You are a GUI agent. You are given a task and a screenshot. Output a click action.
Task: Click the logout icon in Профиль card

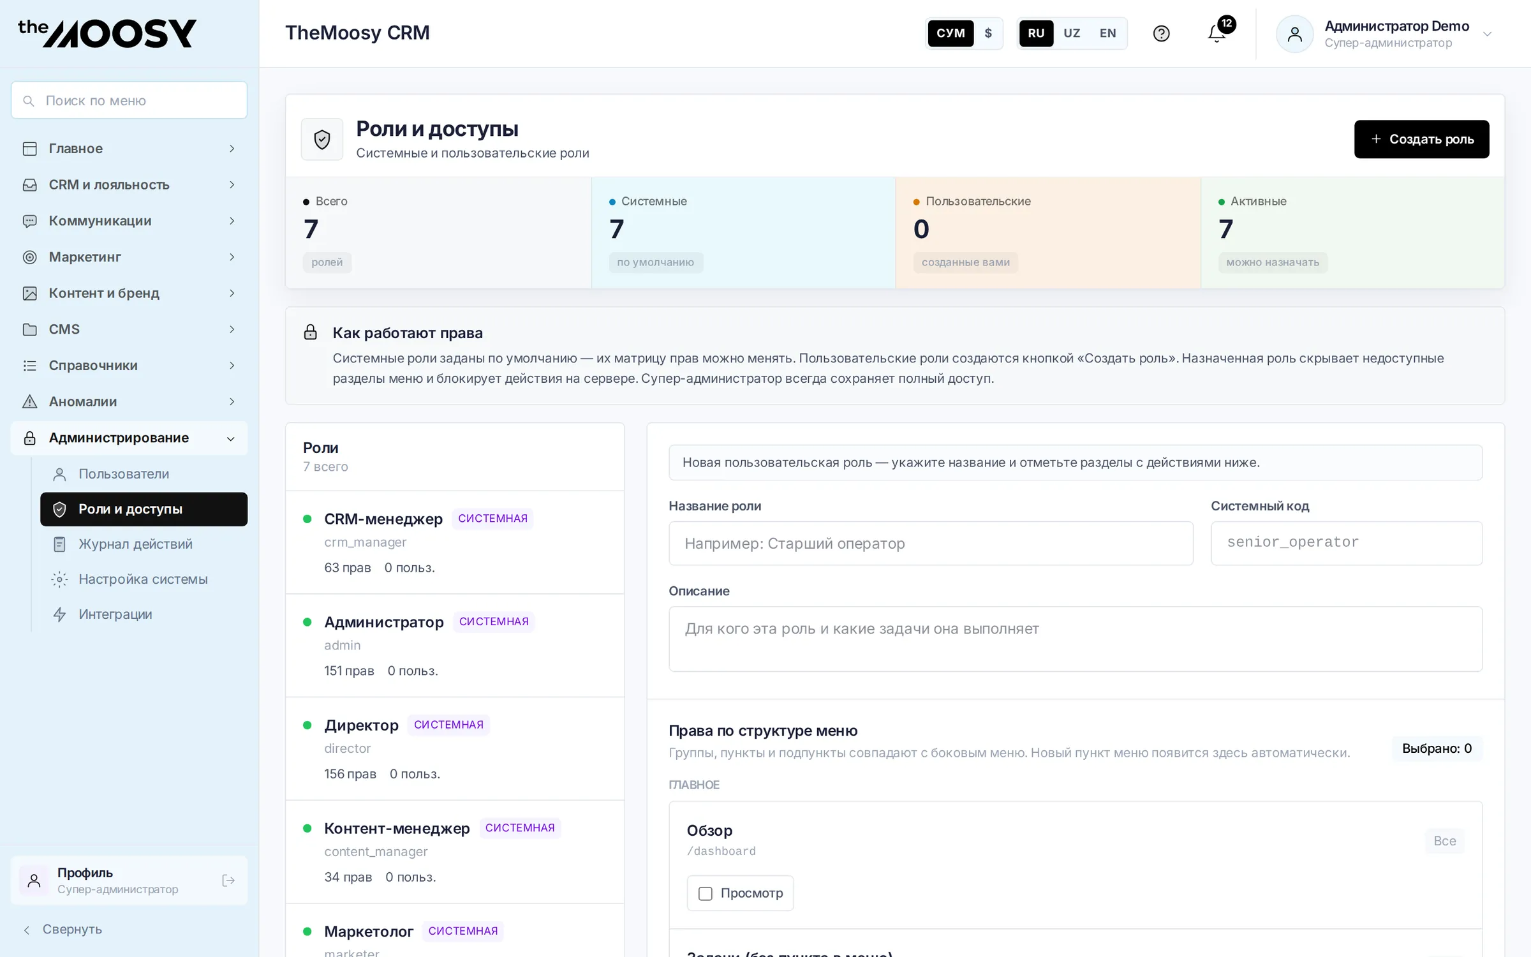(x=228, y=880)
